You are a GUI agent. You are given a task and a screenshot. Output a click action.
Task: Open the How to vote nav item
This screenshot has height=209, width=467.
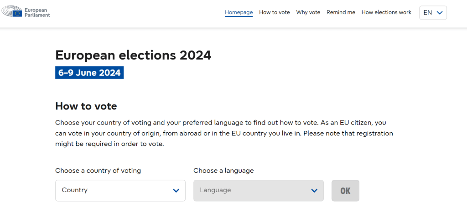(x=275, y=12)
